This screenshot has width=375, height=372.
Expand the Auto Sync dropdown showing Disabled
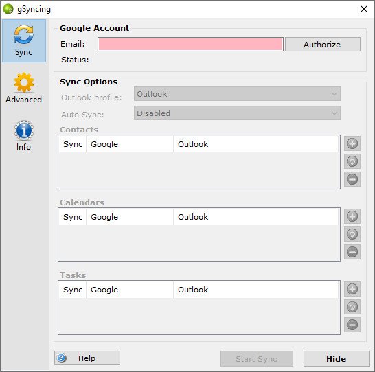pos(237,113)
